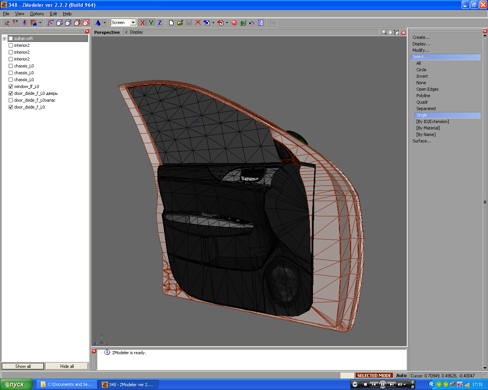Click the new file icon in toolbar
488x390 pixels.
point(171,23)
